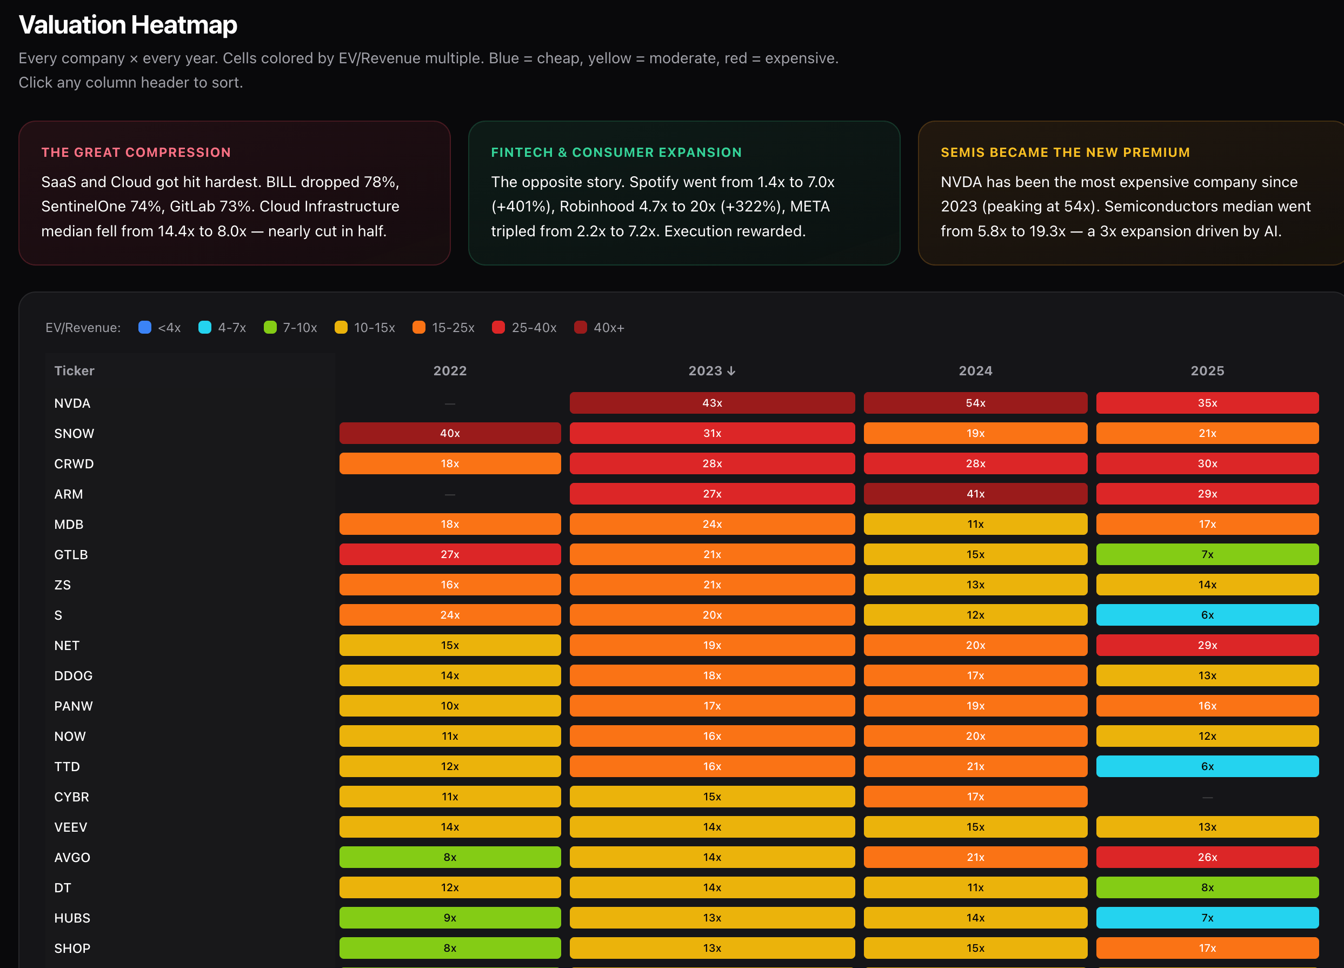The width and height of the screenshot is (1344, 968).
Task: Select the NVDA ticker label
Action: (x=72, y=403)
